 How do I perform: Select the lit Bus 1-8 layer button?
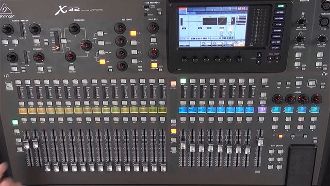pyautogui.click(x=174, y=131)
